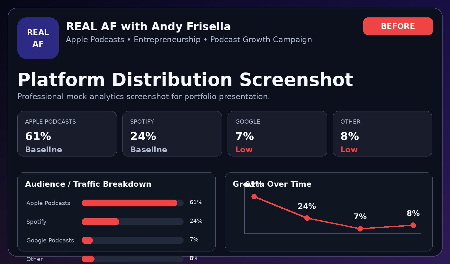
Task: Select the Apple Podcasts 61% stat card
Action: coord(67,134)
